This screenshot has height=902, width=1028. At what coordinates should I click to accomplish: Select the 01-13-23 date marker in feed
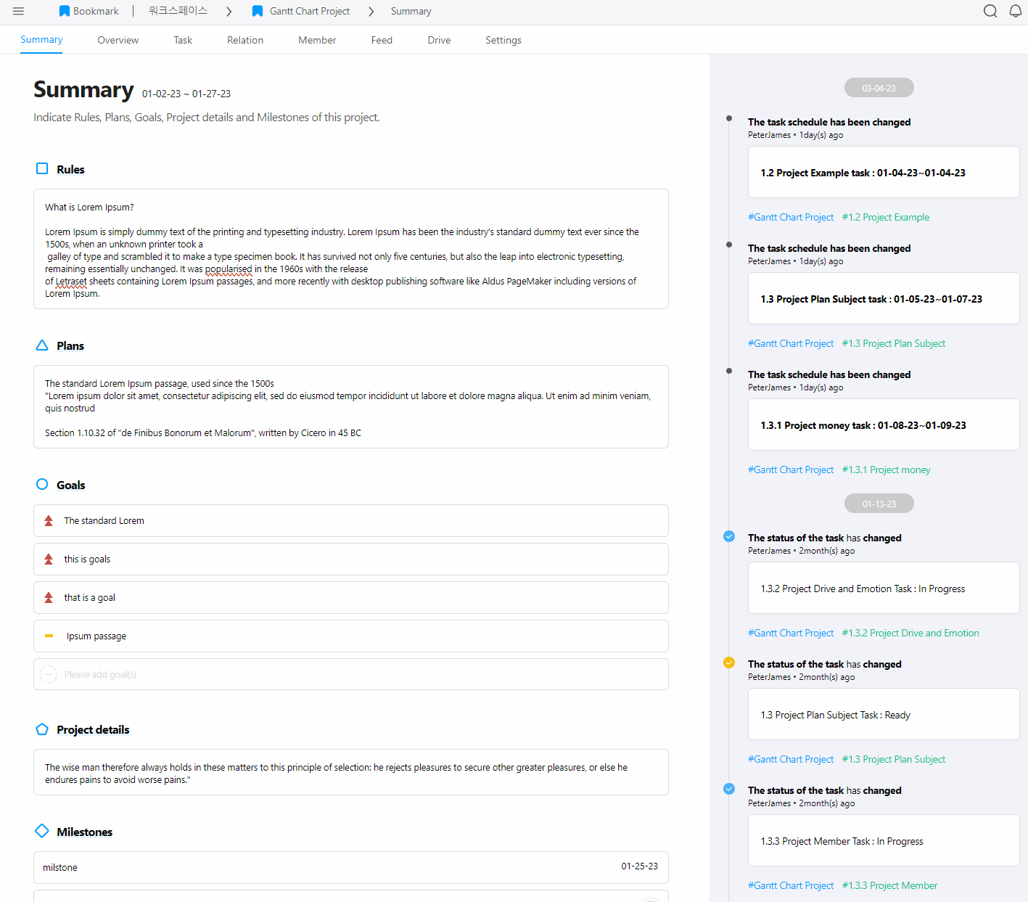(x=879, y=504)
